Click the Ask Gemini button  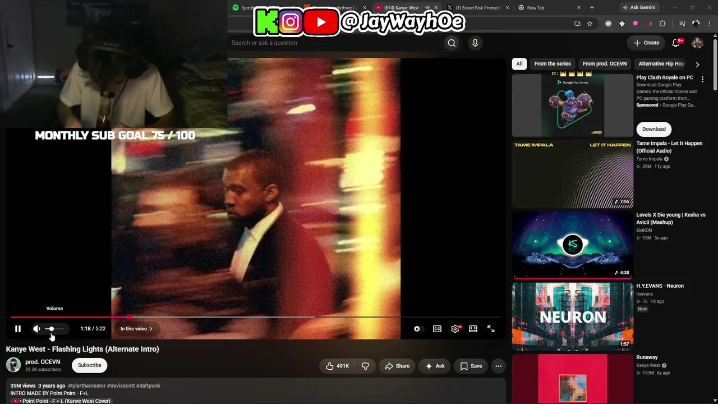(x=639, y=8)
